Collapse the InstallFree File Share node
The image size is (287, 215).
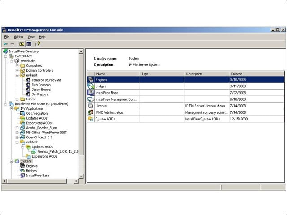[x=6, y=104]
